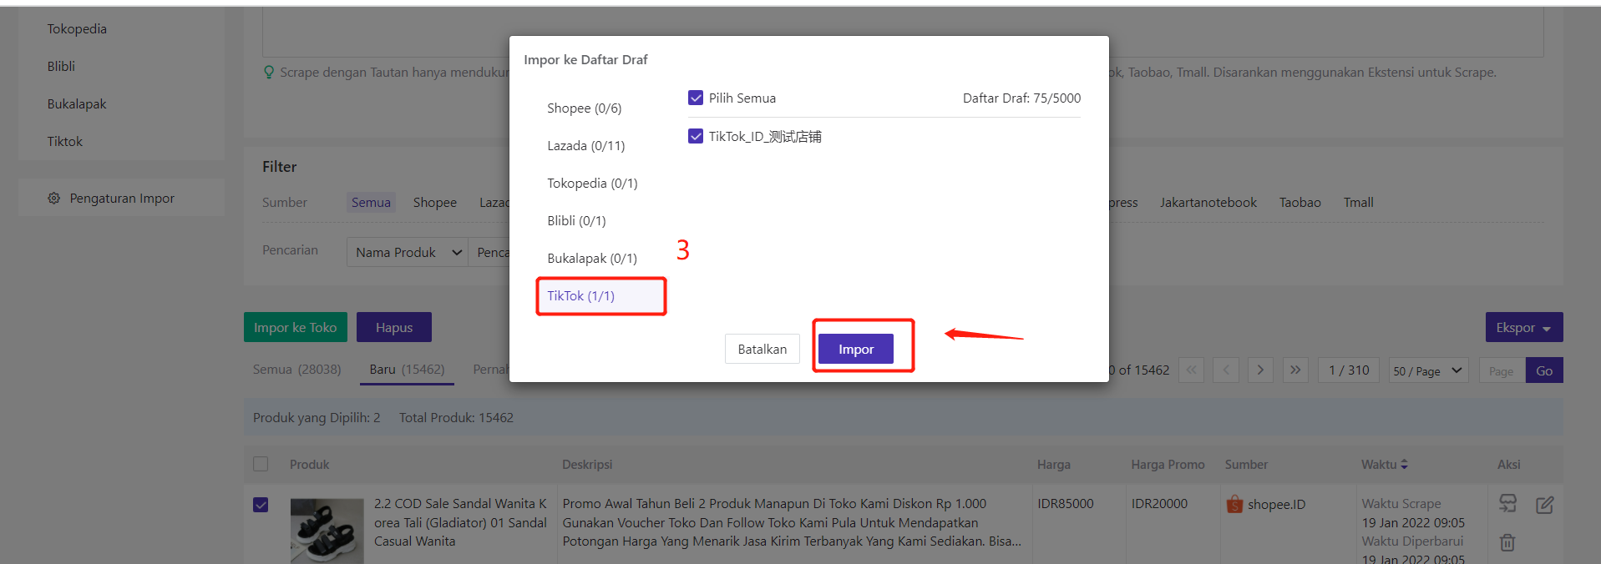Select TikTok (1/1) in the dialog list

pyautogui.click(x=601, y=296)
